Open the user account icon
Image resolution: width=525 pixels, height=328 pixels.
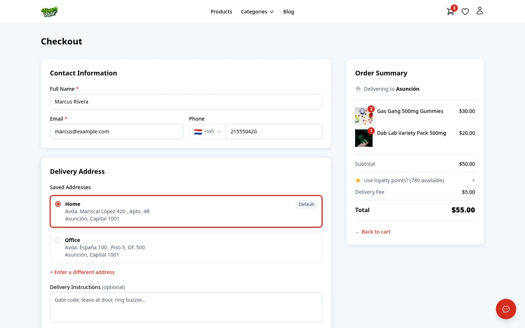480,11
